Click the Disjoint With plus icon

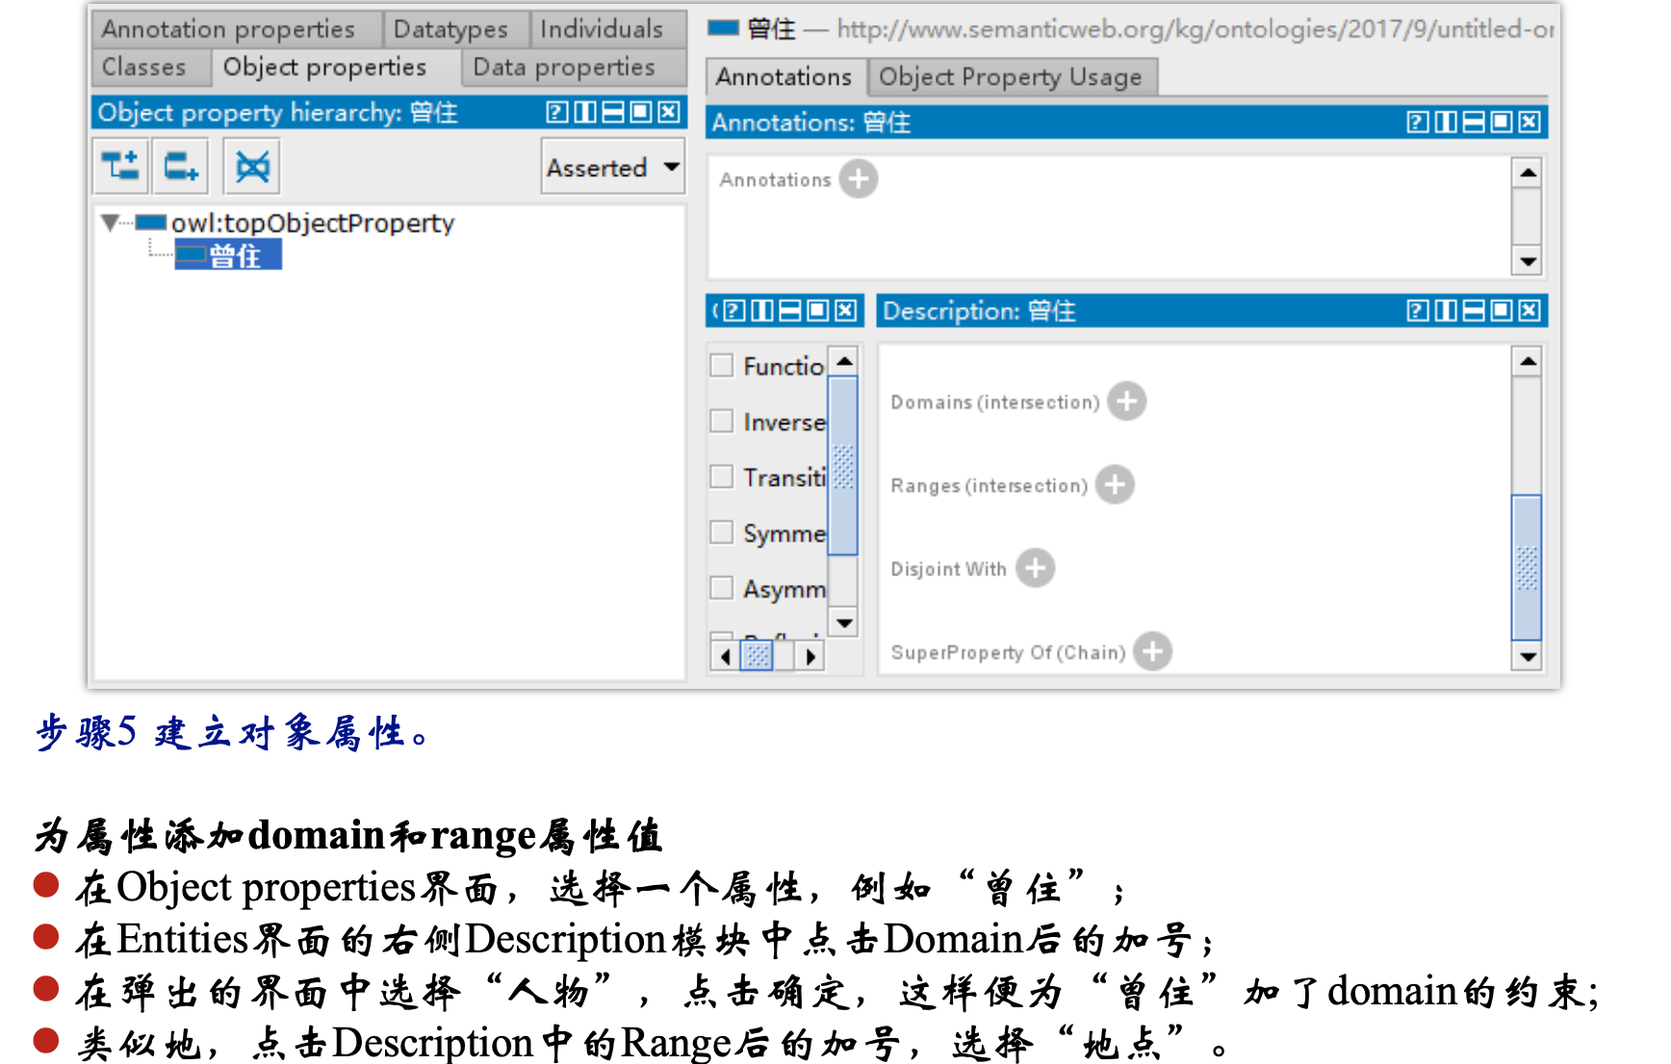(1036, 568)
